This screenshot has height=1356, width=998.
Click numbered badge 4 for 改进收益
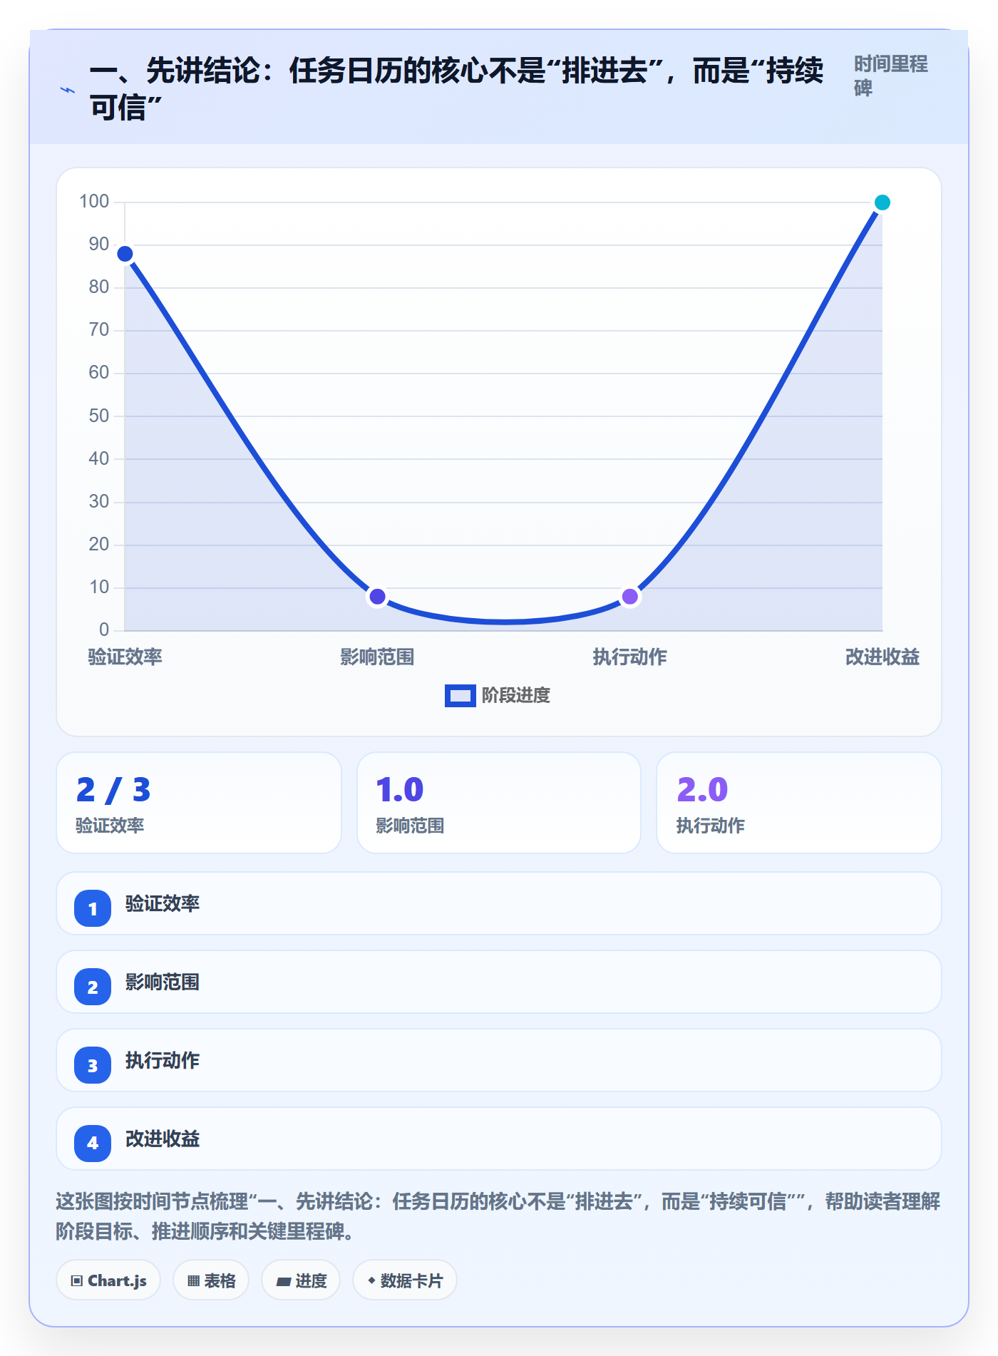click(x=93, y=1144)
